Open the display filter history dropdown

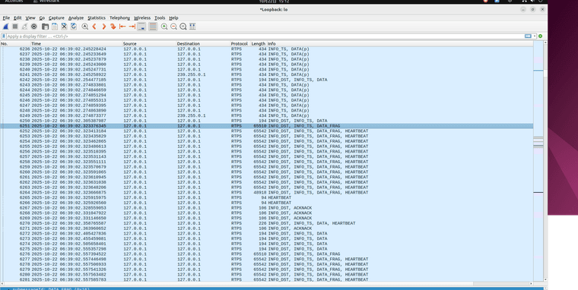point(535,36)
